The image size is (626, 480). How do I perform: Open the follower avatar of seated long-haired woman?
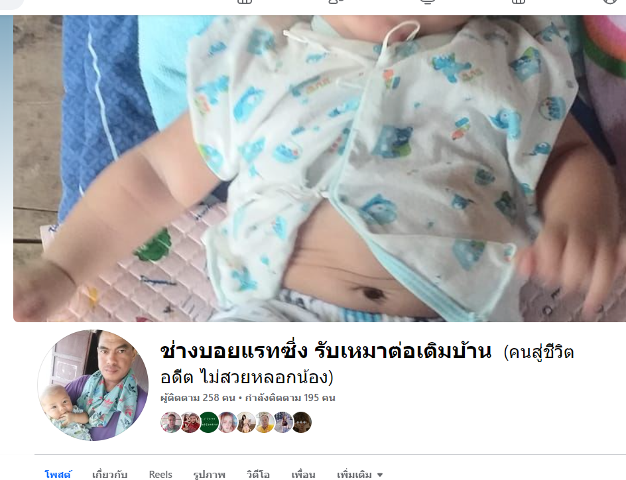coord(246,422)
